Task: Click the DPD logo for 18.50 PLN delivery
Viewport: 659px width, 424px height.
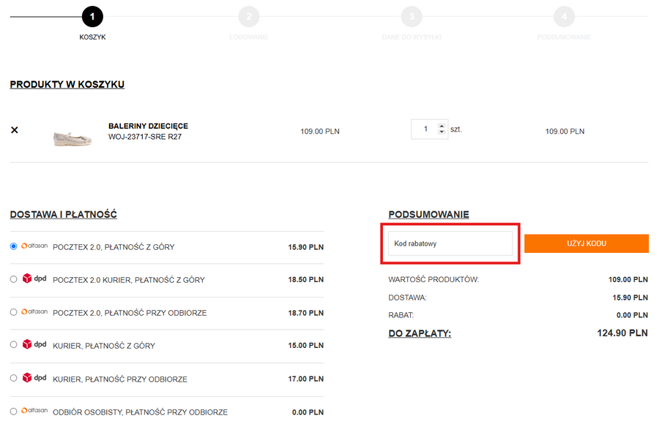Action: [34, 279]
